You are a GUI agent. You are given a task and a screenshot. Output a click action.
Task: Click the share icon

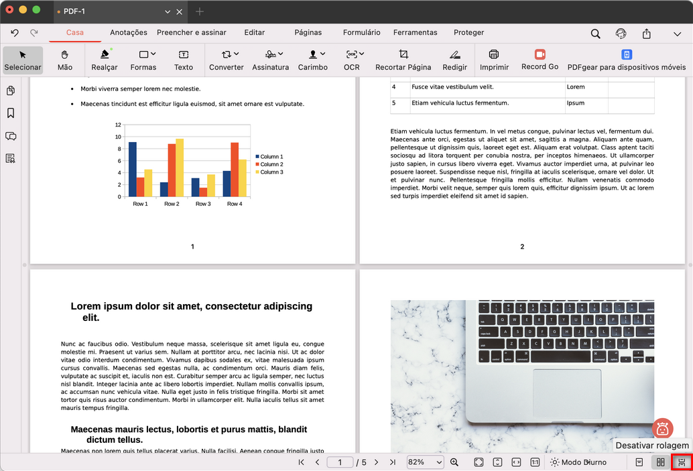click(647, 33)
